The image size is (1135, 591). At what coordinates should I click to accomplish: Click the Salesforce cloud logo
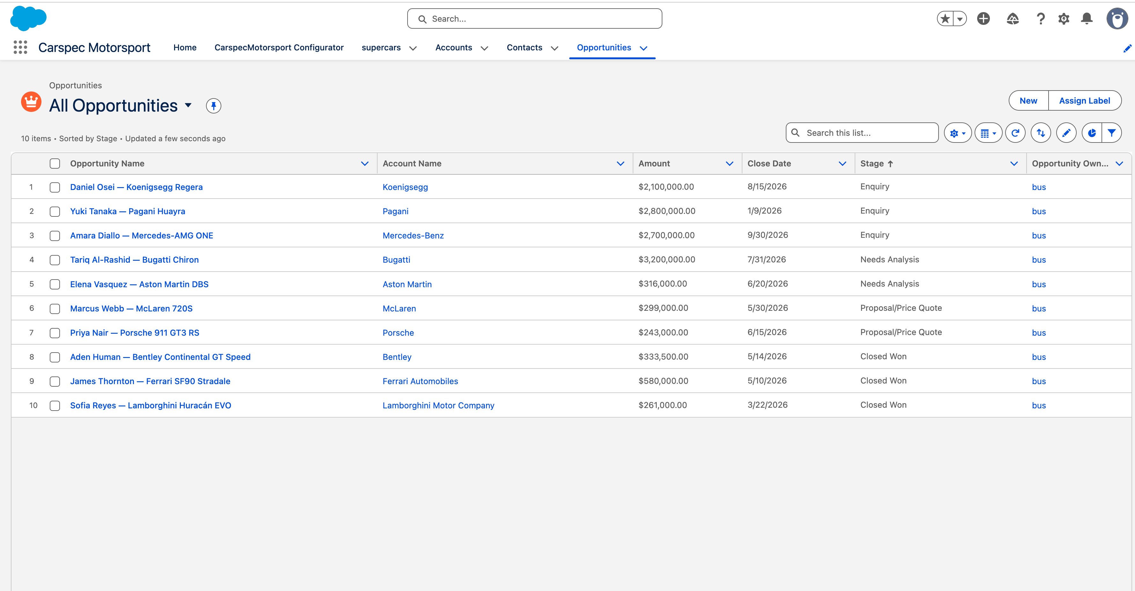pos(28,18)
